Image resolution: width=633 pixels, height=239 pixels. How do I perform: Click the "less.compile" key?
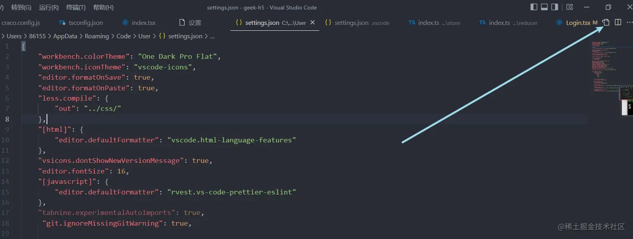pos(67,98)
